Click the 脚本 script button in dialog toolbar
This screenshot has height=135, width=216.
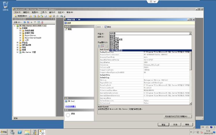(99, 27)
